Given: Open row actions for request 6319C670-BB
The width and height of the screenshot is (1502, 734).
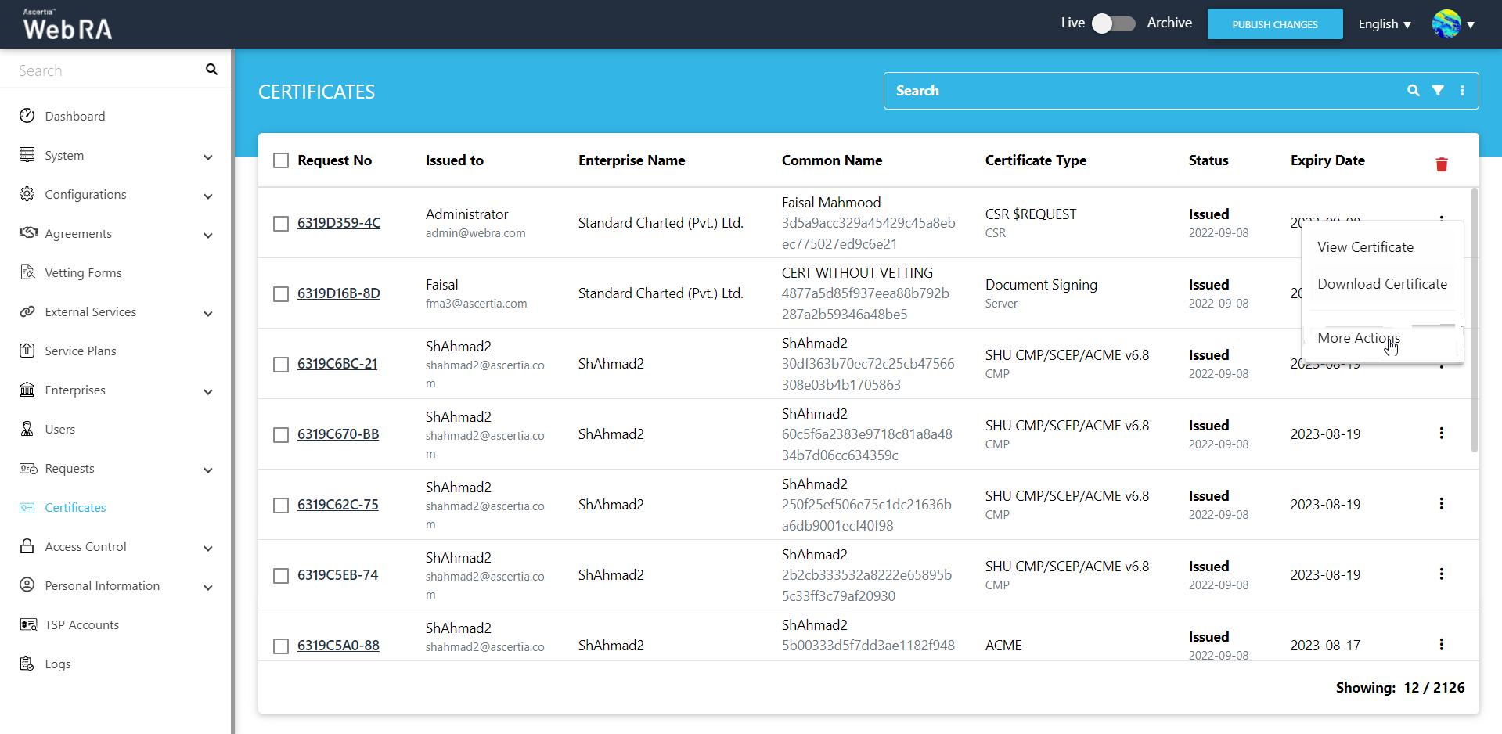Looking at the screenshot, I should [x=1441, y=434].
